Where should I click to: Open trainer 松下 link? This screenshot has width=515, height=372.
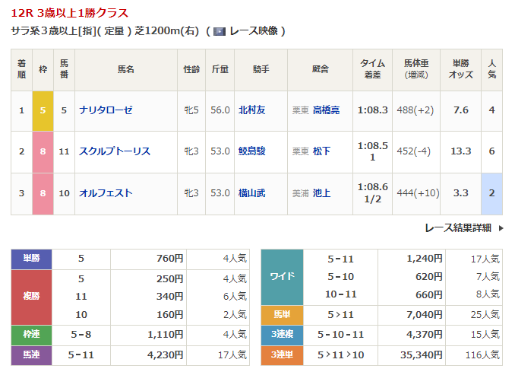coord(321,151)
